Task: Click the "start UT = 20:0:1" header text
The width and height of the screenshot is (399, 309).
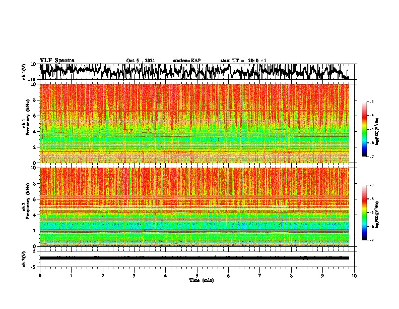Action: tap(243, 61)
